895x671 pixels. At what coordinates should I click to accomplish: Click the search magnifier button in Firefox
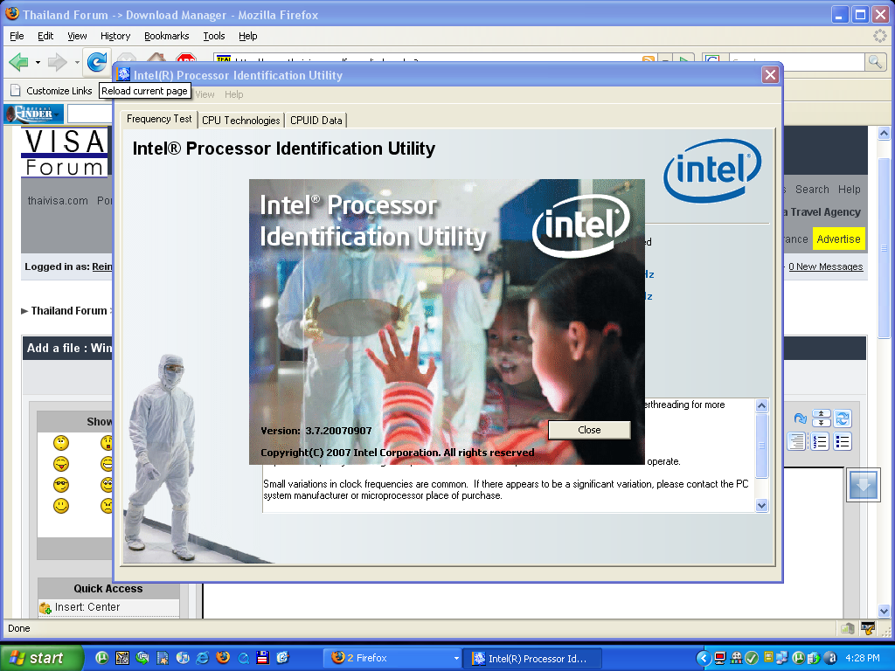[x=875, y=62]
